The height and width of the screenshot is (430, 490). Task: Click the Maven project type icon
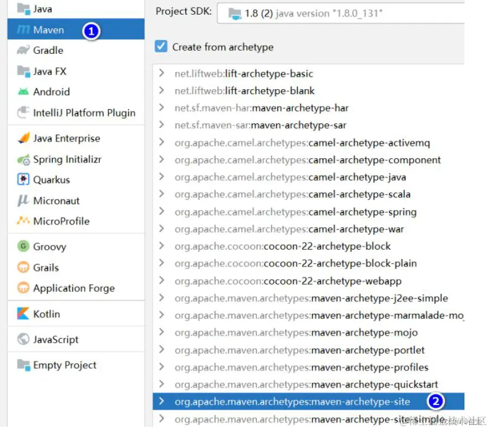[x=23, y=30]
